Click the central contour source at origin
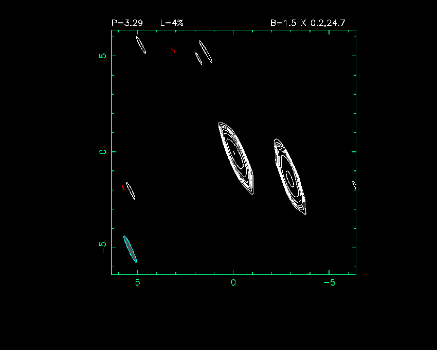Viewport: 437px width, 350px height. 236,158
